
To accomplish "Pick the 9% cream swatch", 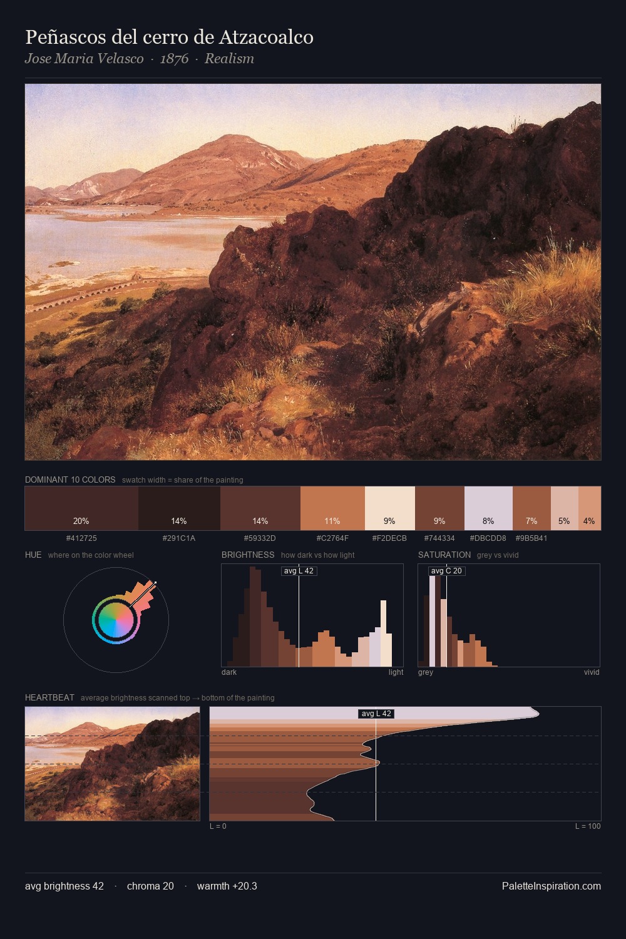I will (x=390, y=508).
